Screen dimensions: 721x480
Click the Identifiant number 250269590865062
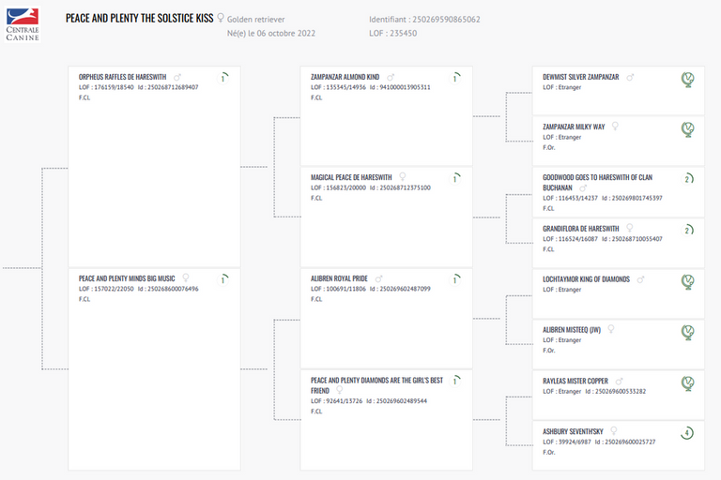pyautogui.click(x=441, y=19)
